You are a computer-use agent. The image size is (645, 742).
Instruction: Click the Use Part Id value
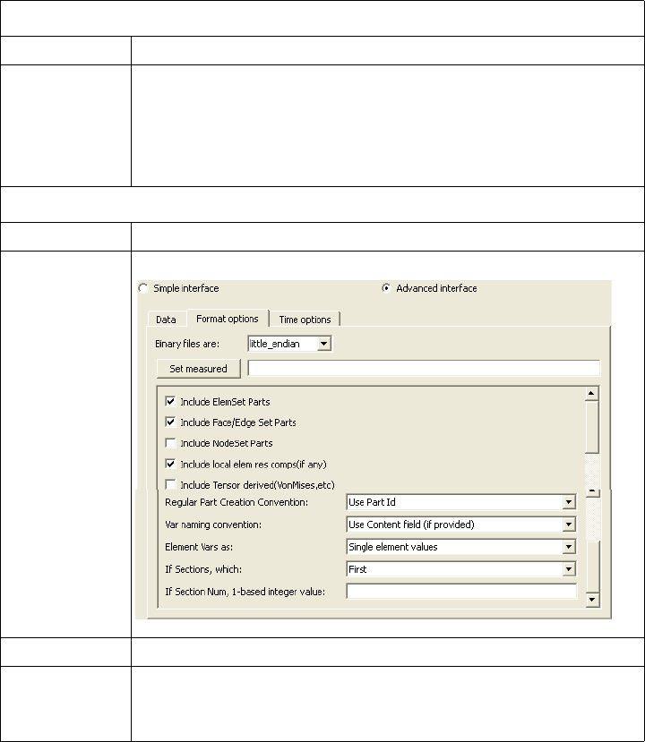[x=372, y=502]
